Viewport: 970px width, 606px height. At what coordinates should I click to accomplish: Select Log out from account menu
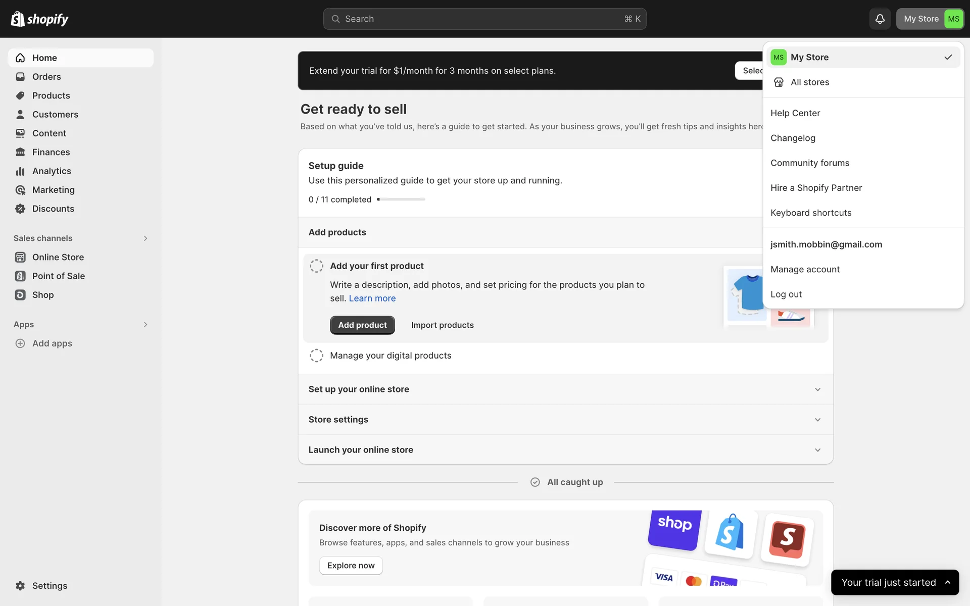[x=786, y=294]
